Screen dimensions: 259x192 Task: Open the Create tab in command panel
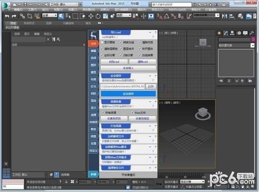(x=219, y=33)
